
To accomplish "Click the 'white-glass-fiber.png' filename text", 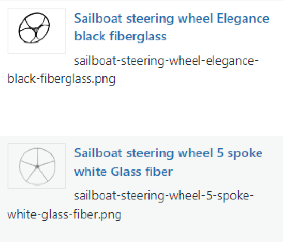I will tap(64, 215).
